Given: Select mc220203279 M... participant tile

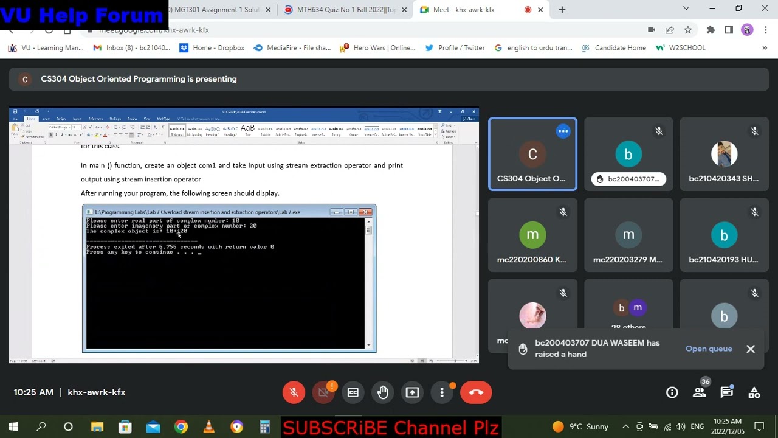Looking at the screenshot, I should (628, 234).
